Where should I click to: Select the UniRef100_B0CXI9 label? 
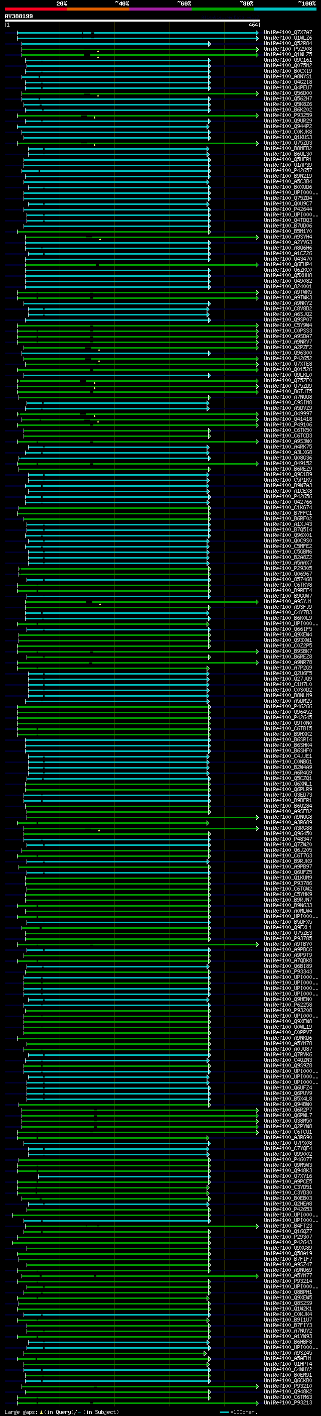(288, 71)
